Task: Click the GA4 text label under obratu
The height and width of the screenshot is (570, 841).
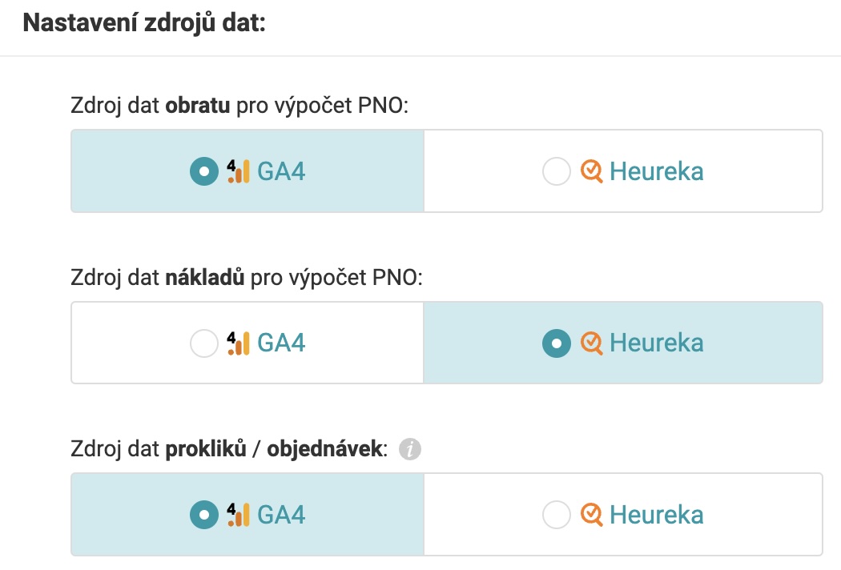Action: coord(281,171)
